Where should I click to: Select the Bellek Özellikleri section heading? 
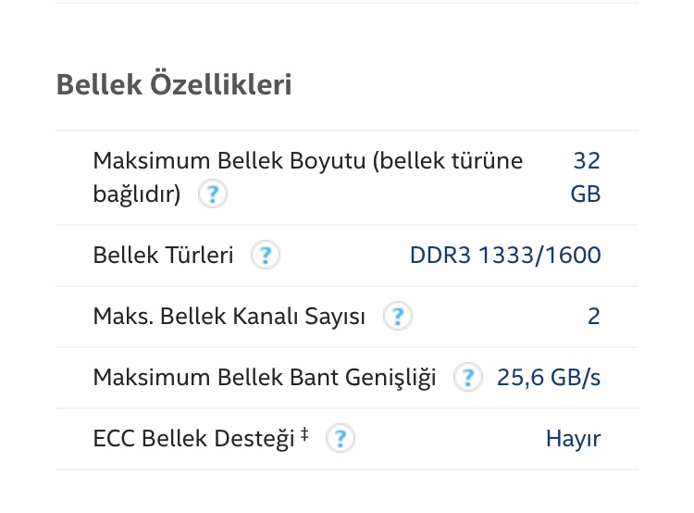click(174, 84)
